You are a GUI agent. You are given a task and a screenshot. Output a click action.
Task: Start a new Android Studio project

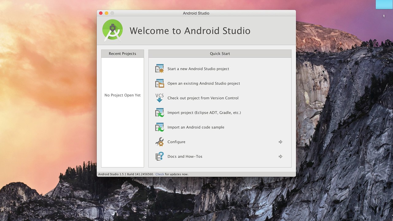(198, 69)
